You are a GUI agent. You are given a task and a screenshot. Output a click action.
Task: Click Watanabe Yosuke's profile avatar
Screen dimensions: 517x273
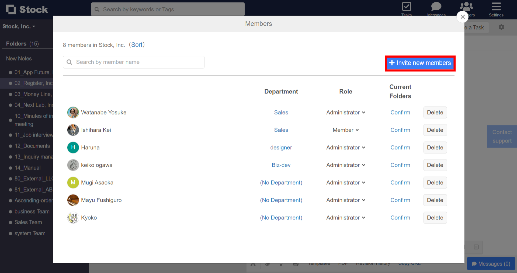tap(73, 112)
